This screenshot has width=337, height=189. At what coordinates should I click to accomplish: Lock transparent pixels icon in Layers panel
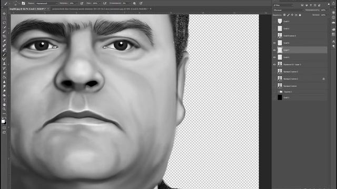tap(284, 15)
